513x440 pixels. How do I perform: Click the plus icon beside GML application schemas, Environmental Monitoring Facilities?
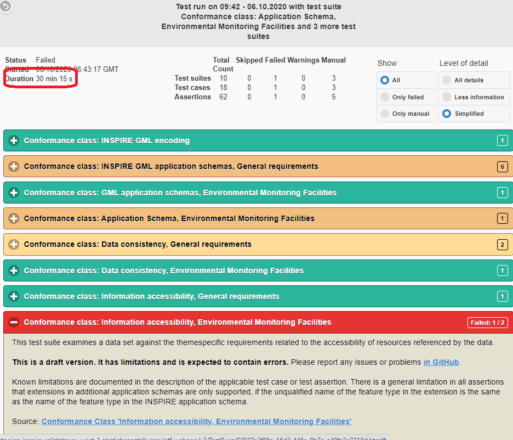[14, 193]
